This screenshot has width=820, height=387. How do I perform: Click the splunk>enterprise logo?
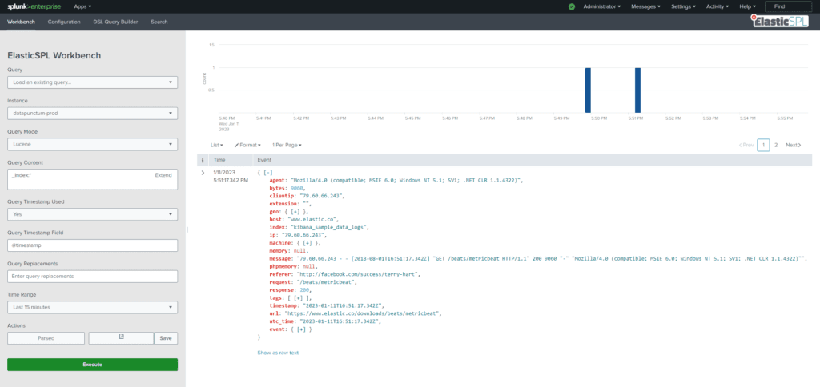coord(34,6)
